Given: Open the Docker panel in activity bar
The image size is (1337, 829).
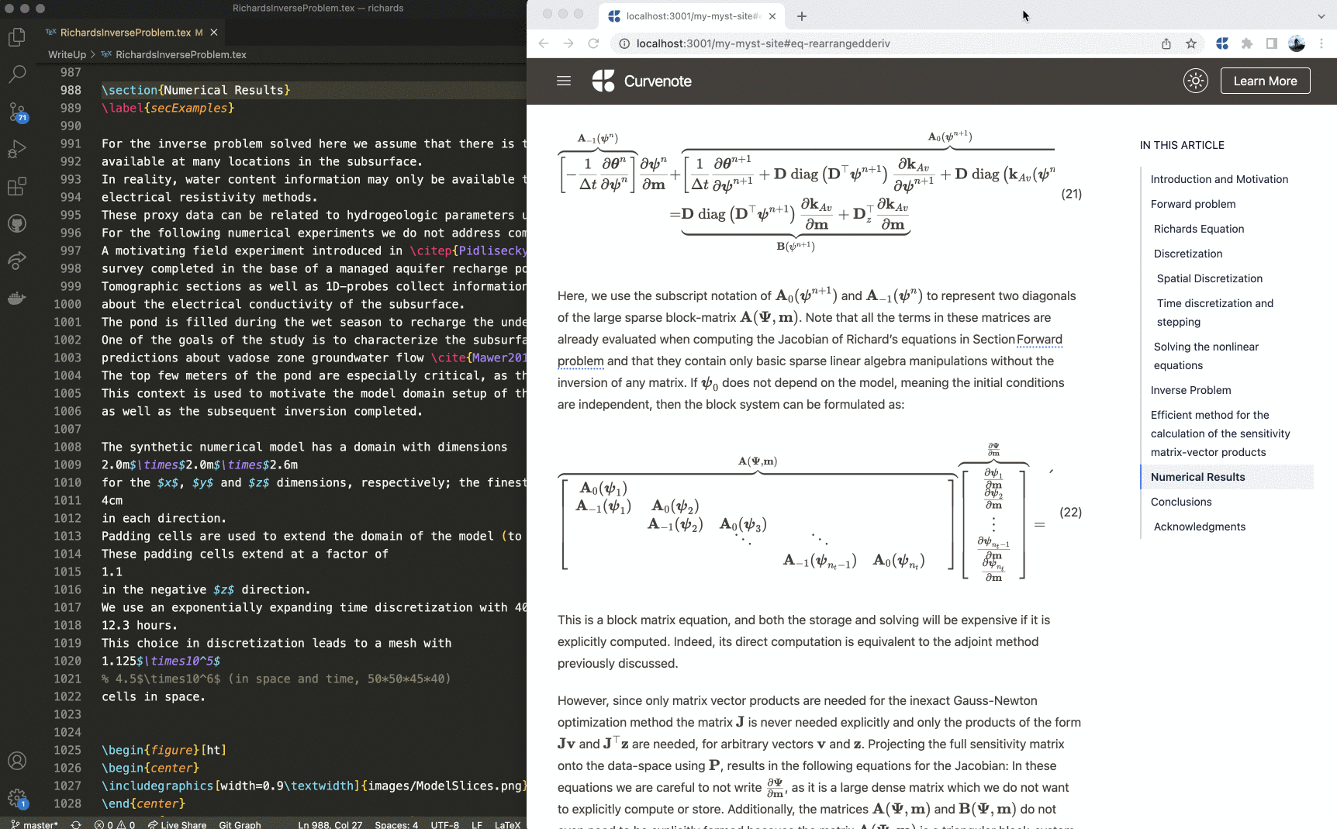Looking at the screenshot, I should coord(17,298).
